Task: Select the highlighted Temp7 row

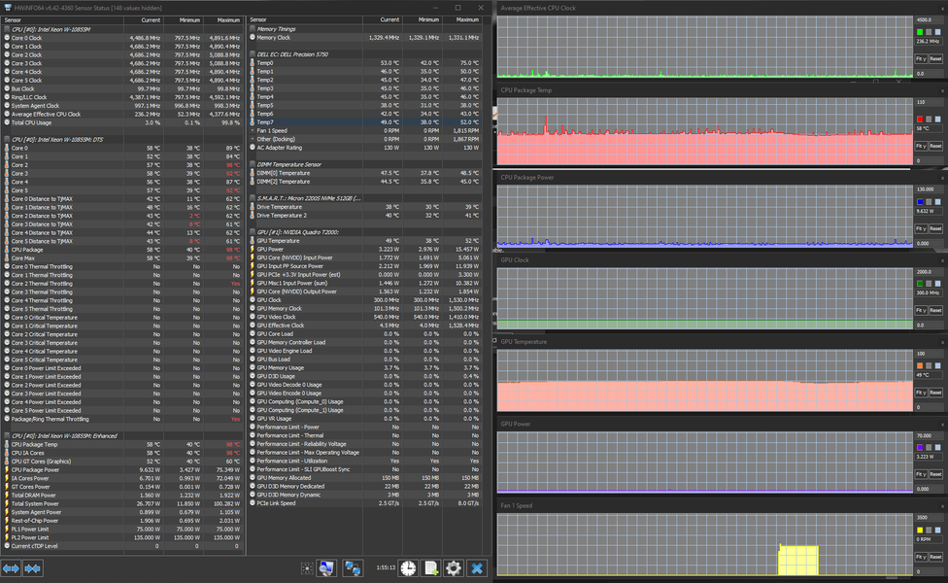Action: click(365, 122)
